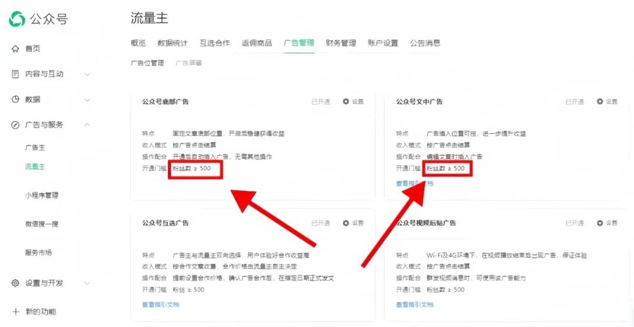Go to 首页 in the sidebar

pyautogui.click(x=33, y=49)
